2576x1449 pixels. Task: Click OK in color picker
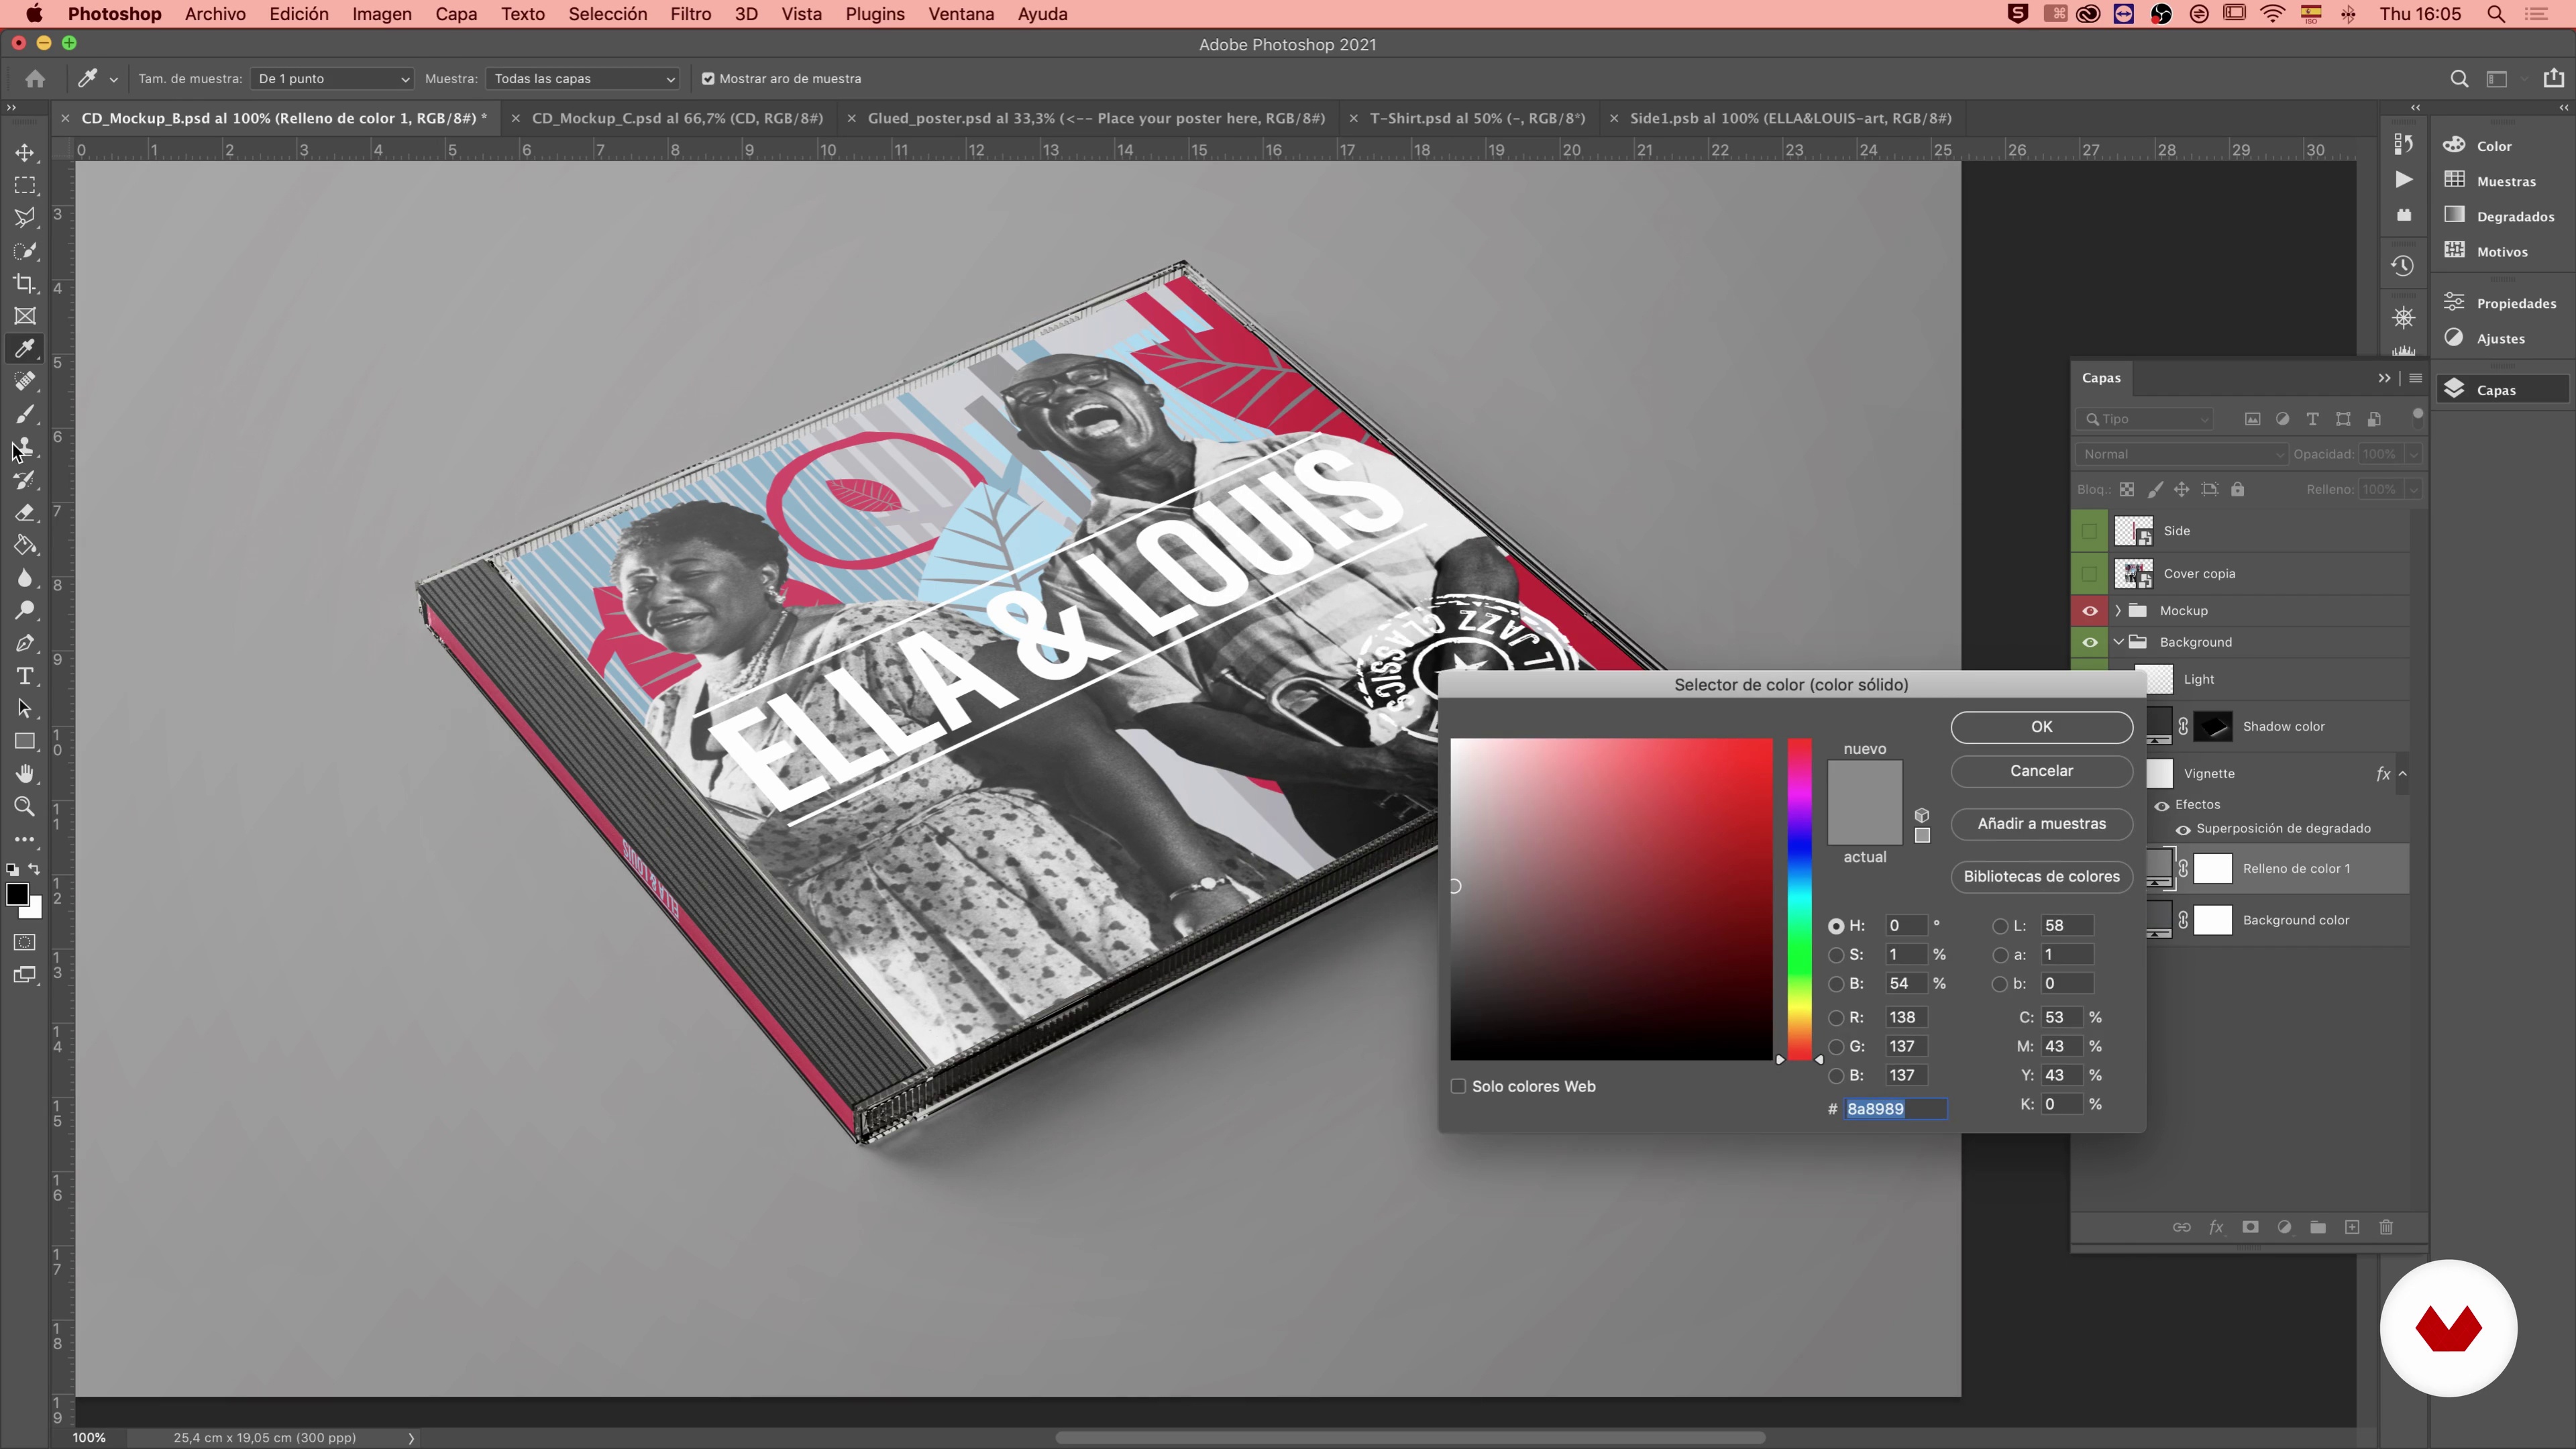pyautogui.click(x=2041, y=728)
